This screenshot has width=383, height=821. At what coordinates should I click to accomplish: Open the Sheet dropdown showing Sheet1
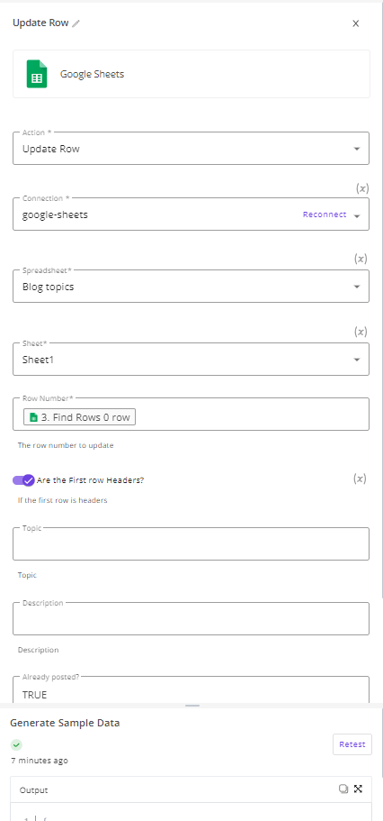191,360
